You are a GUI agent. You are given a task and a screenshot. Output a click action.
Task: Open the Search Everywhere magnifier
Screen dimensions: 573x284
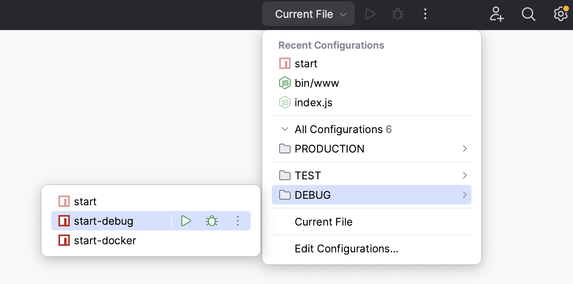(528, 14)
